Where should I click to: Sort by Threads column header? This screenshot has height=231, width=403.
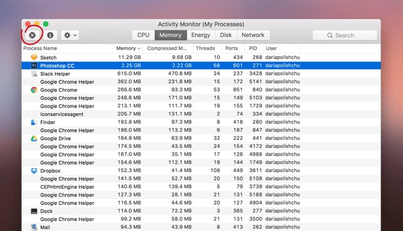click(207, 49)
